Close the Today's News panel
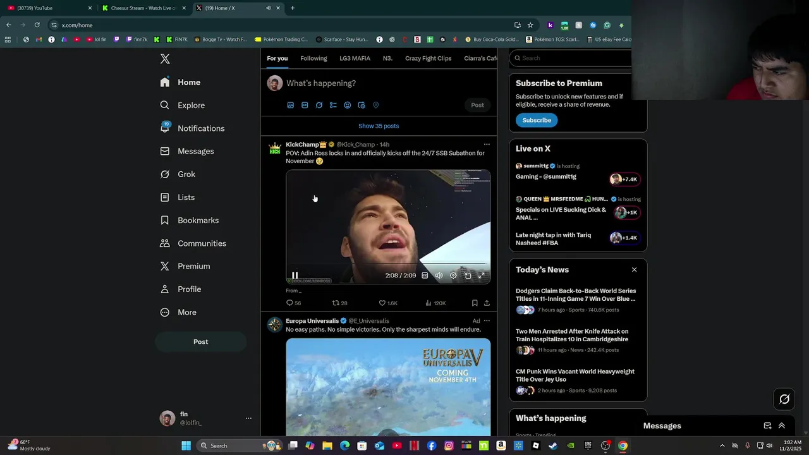This screenshot has width=809, height=455. (x=634, y=270)
